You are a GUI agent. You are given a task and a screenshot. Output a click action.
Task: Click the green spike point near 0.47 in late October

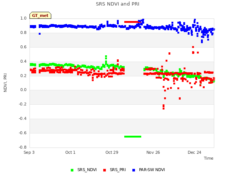coord(106,56)
